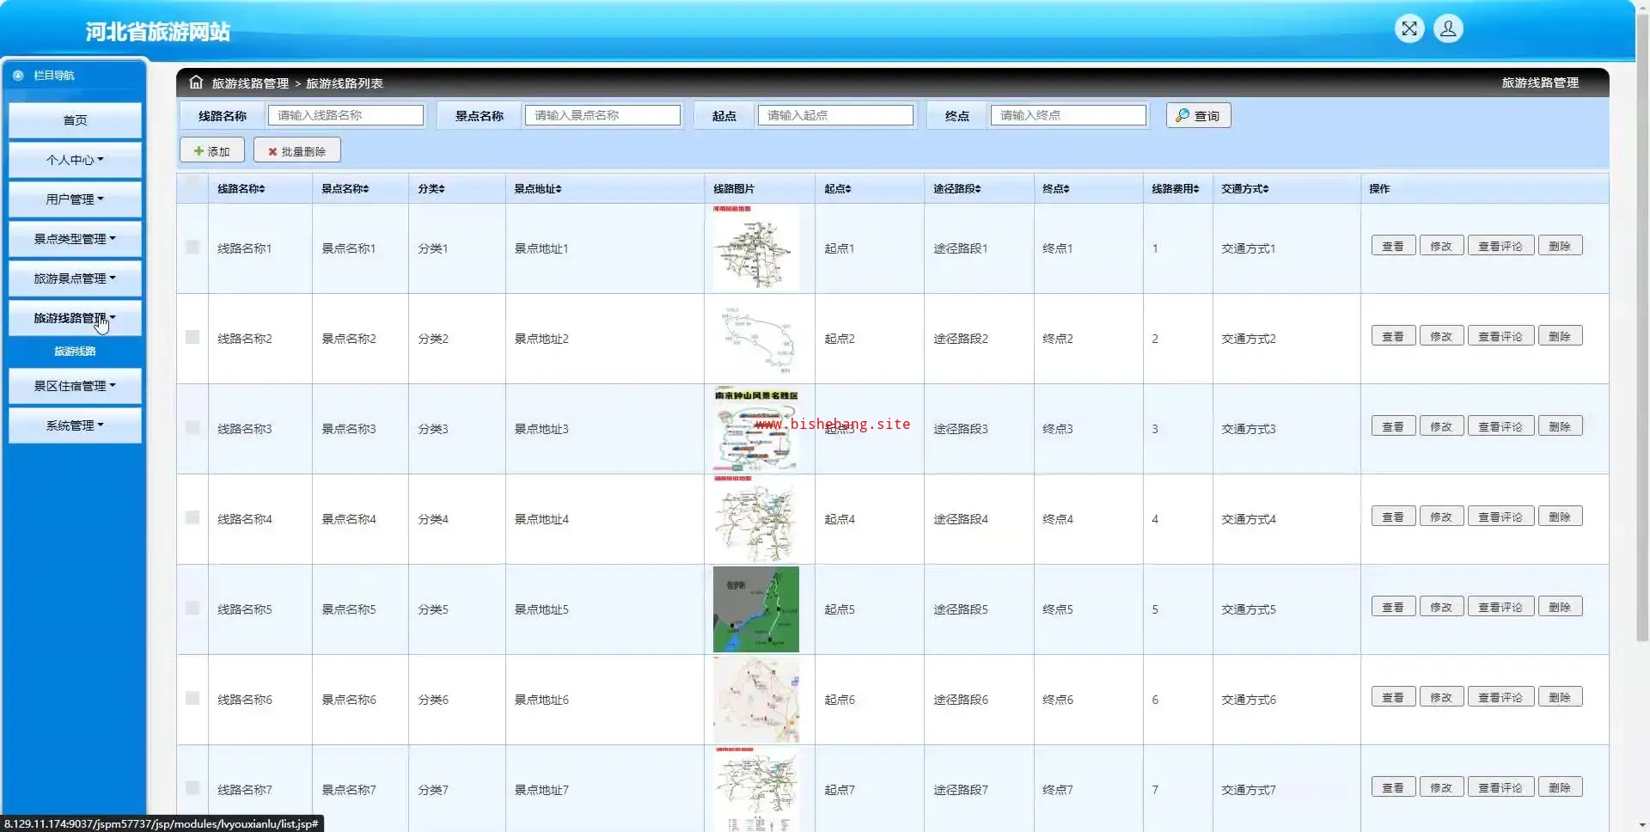This screenshot has width=1650, height=832.
Task: Expand the 个人中心 sidebar menu
Action: (75, 160)
